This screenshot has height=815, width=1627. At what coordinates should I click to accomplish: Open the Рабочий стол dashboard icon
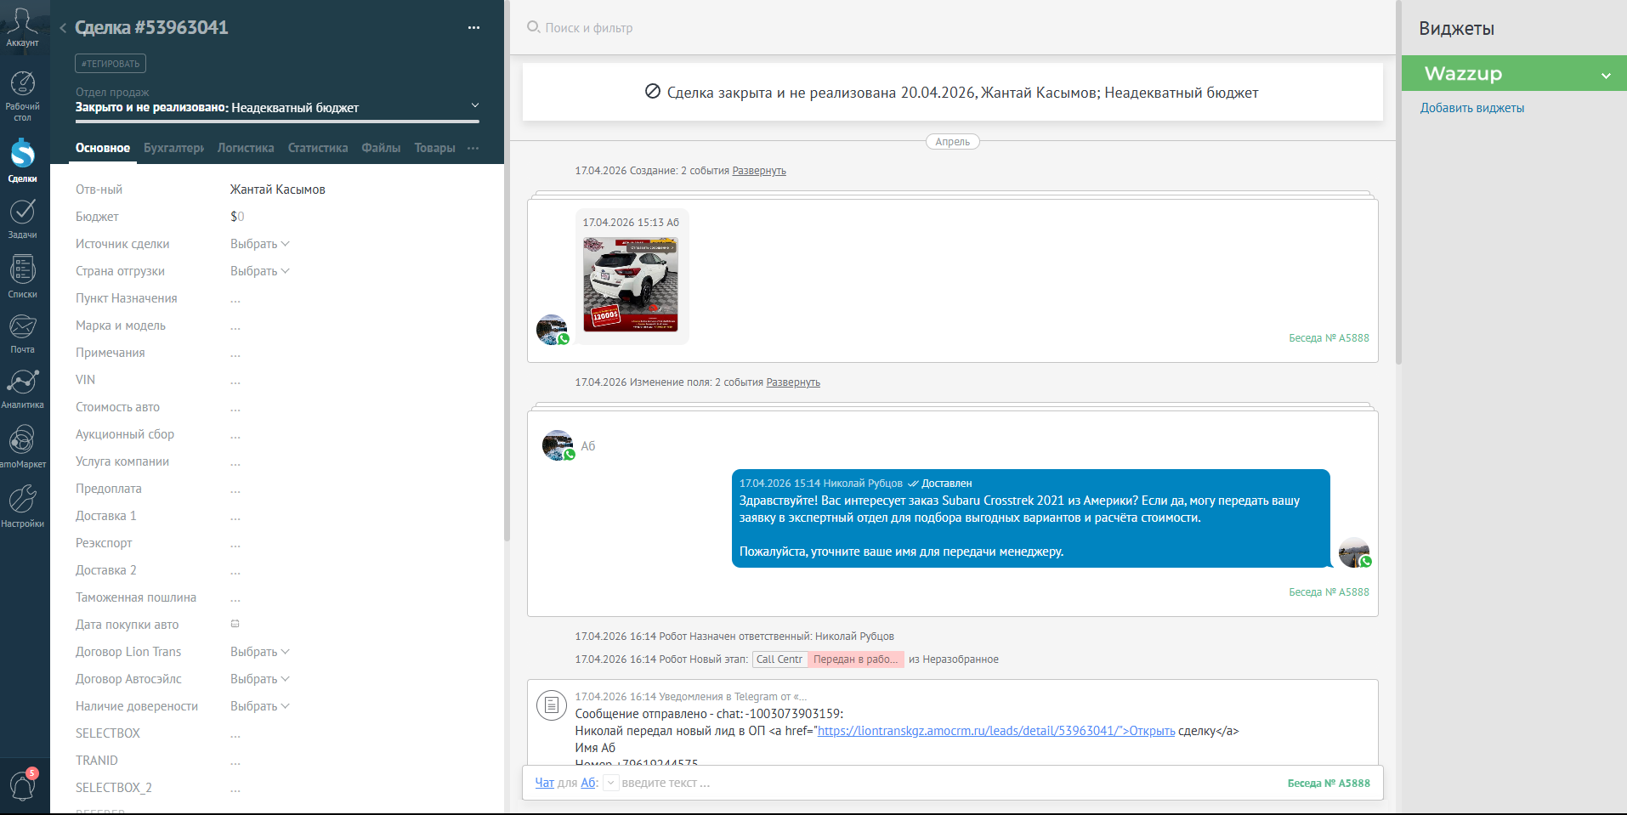point(22,95)
